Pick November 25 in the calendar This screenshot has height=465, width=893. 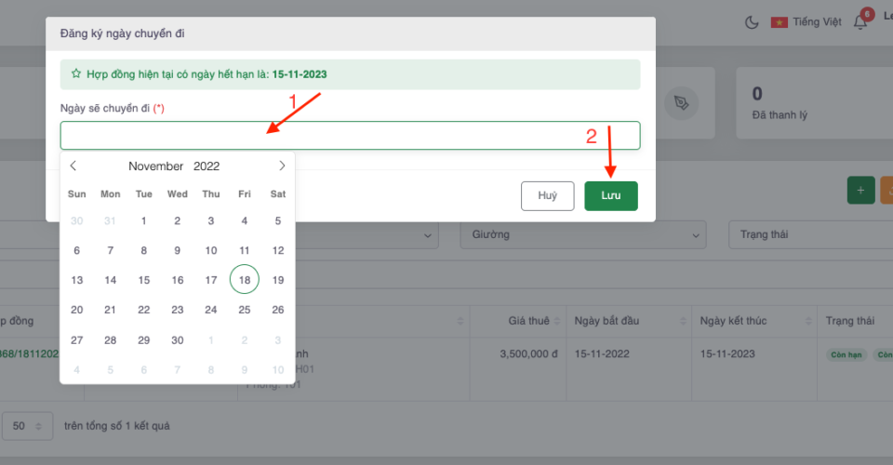[x=244, y=310]
